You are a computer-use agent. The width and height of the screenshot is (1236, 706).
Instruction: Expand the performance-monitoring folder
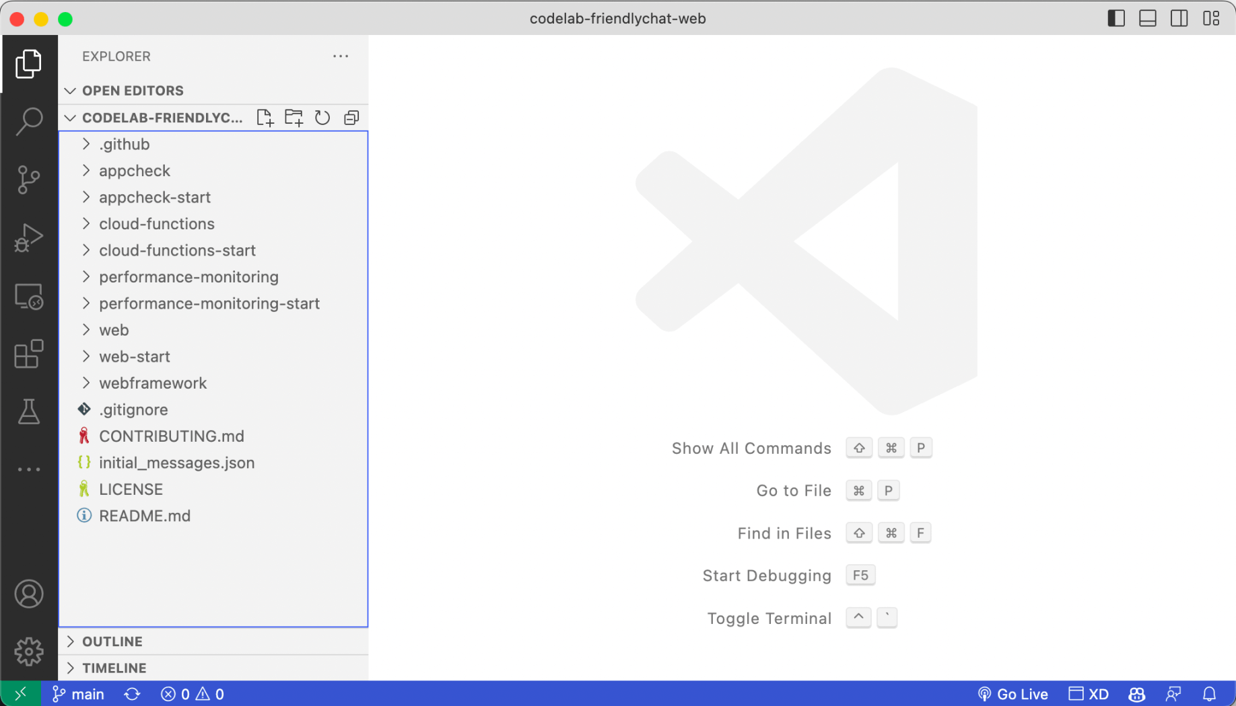click(213, 277)
